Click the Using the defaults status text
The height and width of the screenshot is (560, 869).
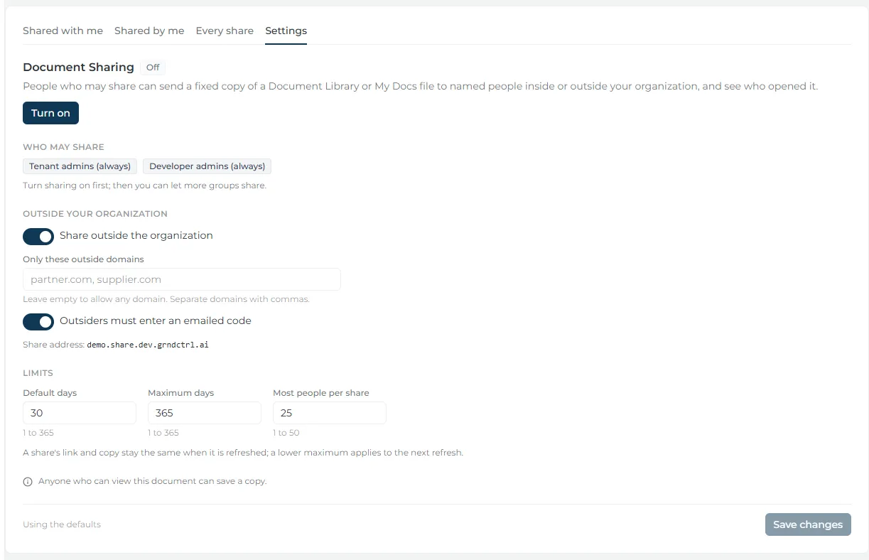coord(62,524)
